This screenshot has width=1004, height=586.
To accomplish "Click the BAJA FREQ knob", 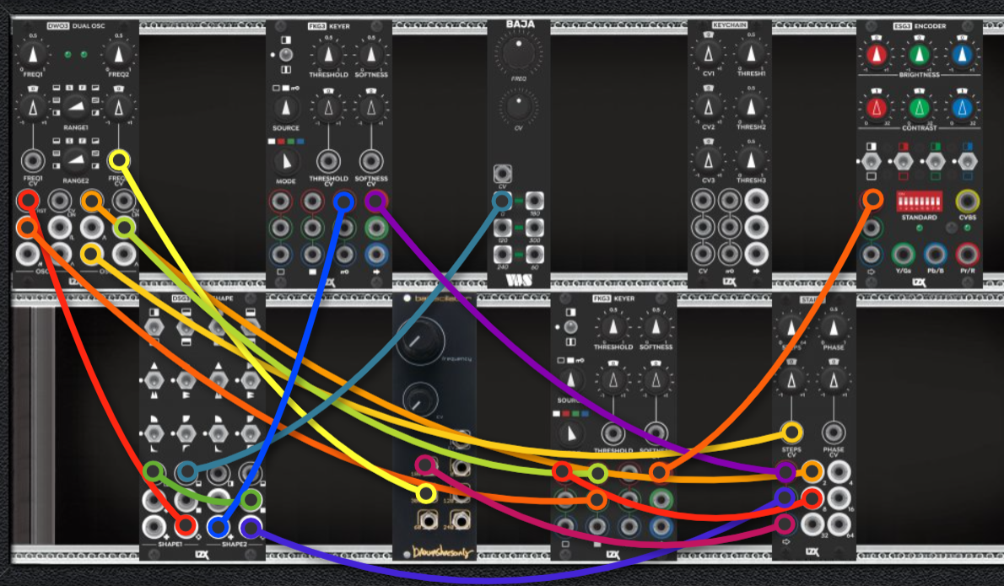I will 519,54.
